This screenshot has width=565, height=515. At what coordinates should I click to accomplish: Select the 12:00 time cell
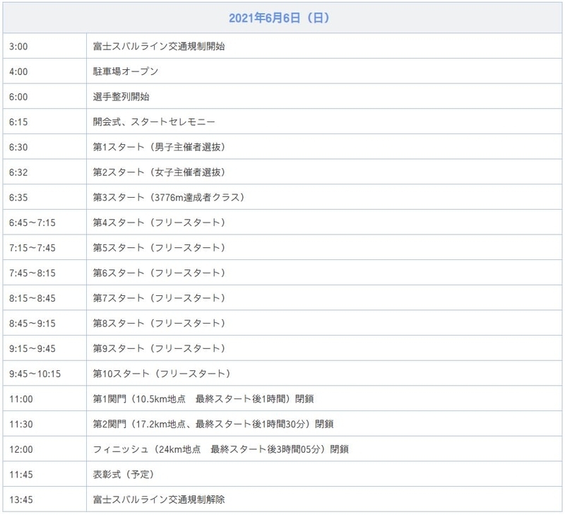click(x=44, y=449)
